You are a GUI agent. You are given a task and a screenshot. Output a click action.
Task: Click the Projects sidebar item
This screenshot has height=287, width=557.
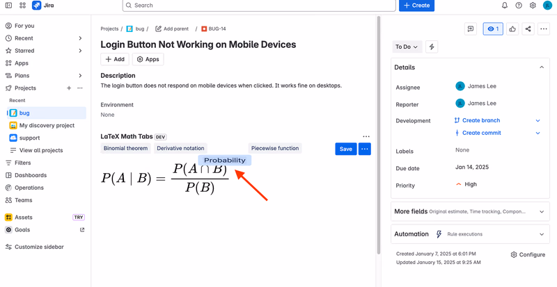pos(25,88)
